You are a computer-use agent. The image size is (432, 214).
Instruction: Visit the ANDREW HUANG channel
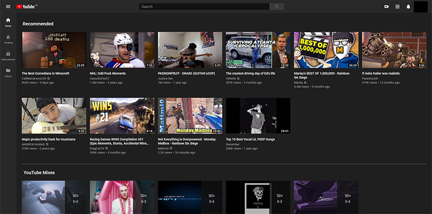33,144
